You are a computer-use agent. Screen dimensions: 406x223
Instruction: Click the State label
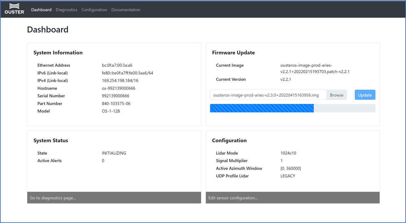coord(42,153)
